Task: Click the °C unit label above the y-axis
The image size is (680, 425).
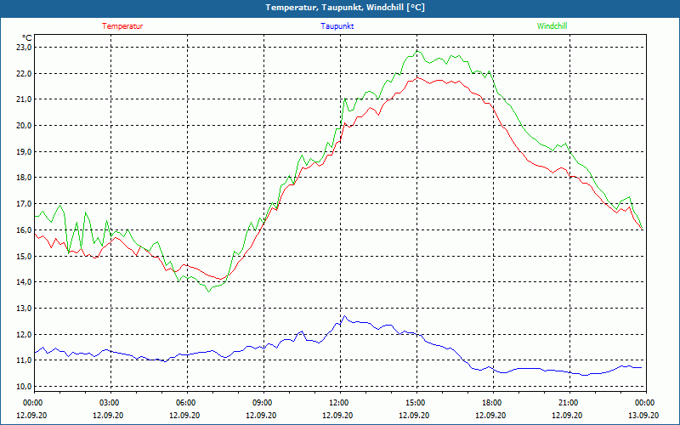Action: coord(27,38)
